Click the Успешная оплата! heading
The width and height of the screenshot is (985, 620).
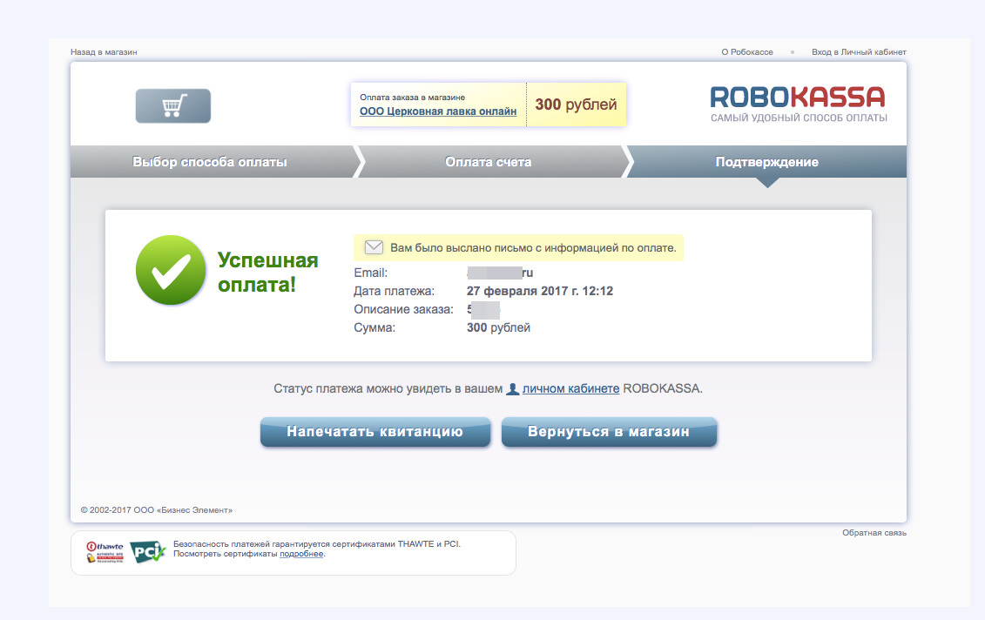point(267,272)
